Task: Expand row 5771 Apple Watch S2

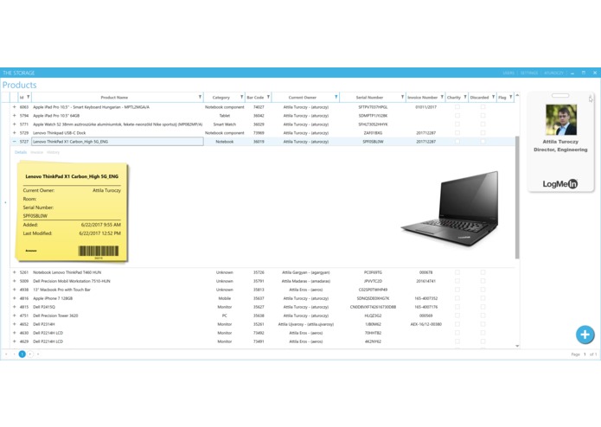Action: click(x=14, y=124)
